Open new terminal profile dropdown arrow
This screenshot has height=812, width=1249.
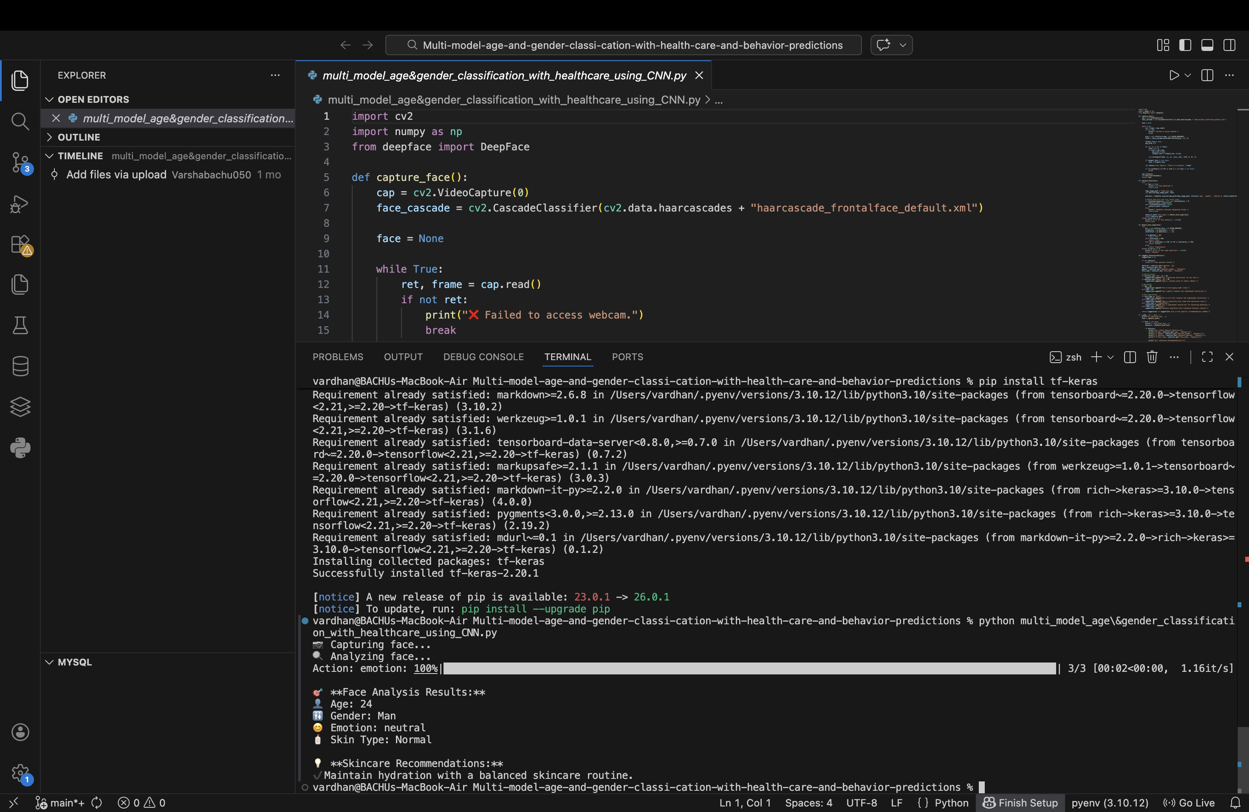[x=1111, y=357]
